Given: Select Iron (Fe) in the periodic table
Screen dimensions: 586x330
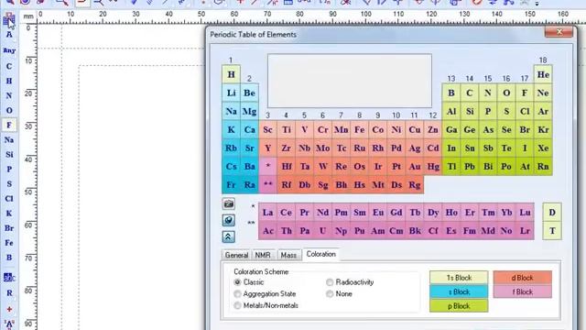Looking at the screenshot, I should pyautogui.click(x=360, y=130).
